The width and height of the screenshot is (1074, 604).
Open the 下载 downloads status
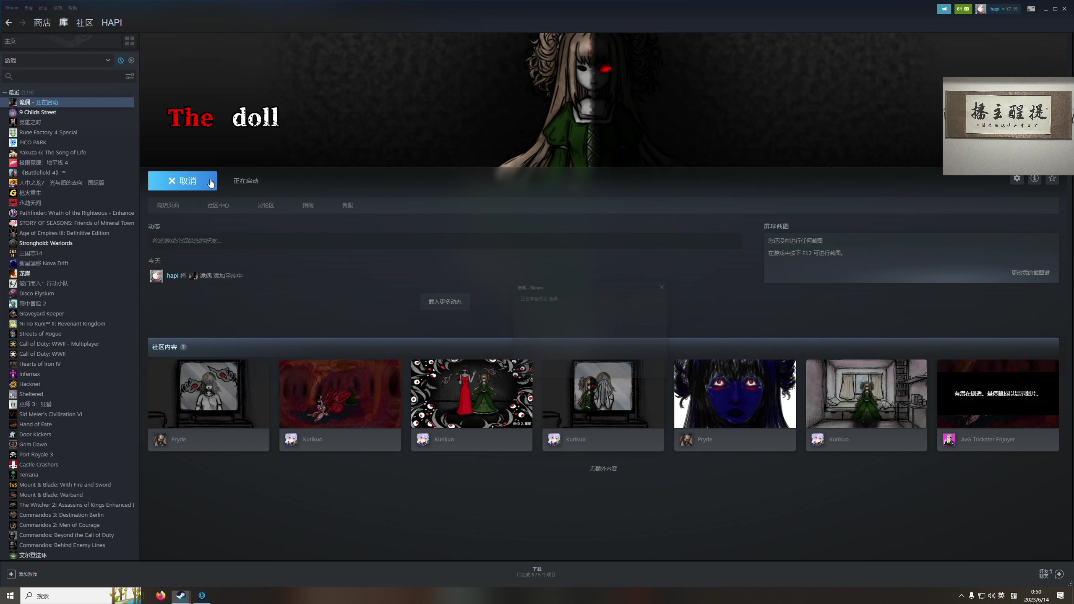[536, 572]
